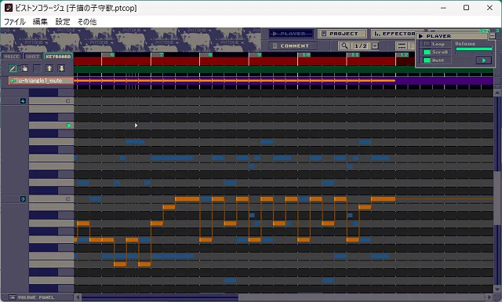
Task: Click the black triangle in Player panel title
Action: (421, 36)
